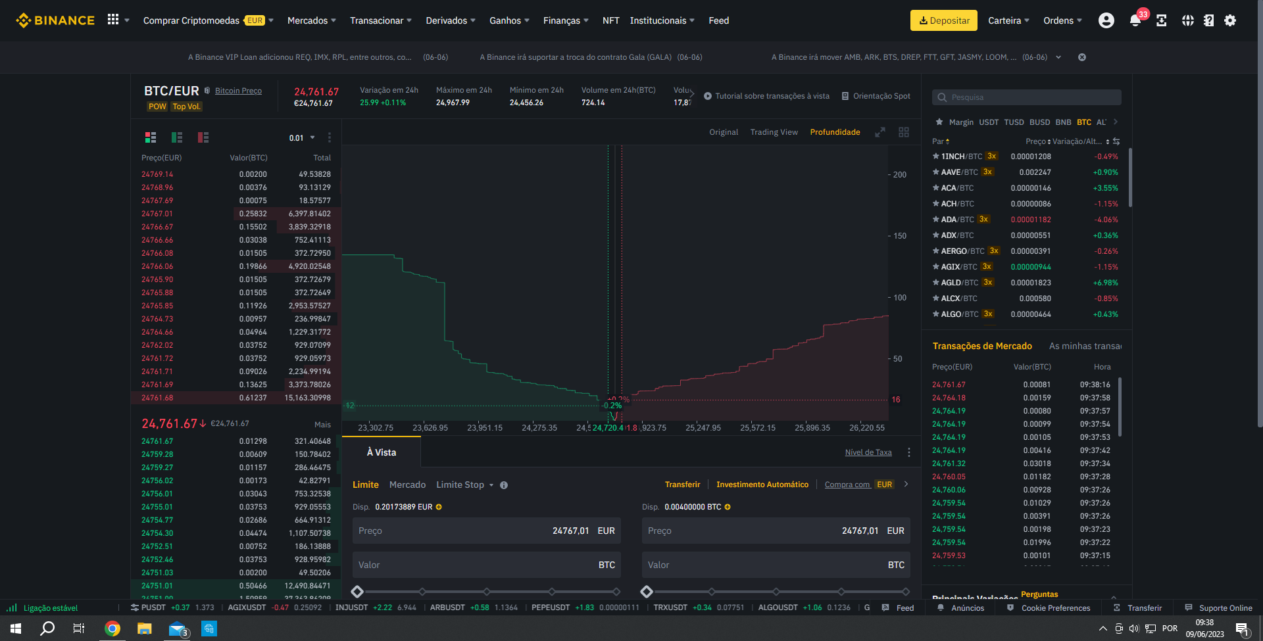Viewport: 1263px width, 641px height.
Task: Open Investimento Automático link
Action: (x=762, y=485)
